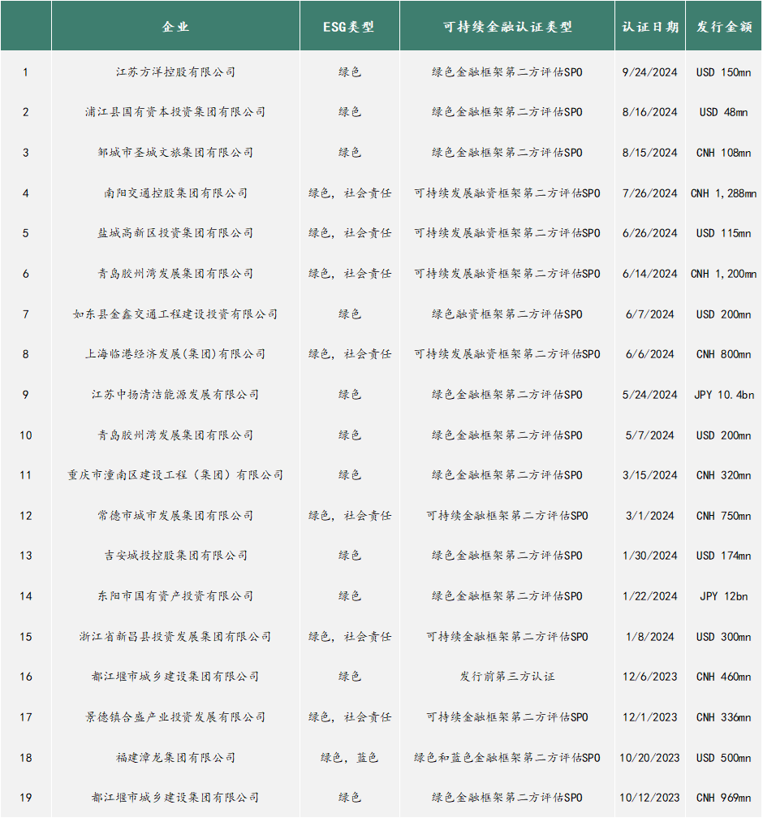
Task: Select issuance amount CNH 108mn
Action: coord(724,153)
